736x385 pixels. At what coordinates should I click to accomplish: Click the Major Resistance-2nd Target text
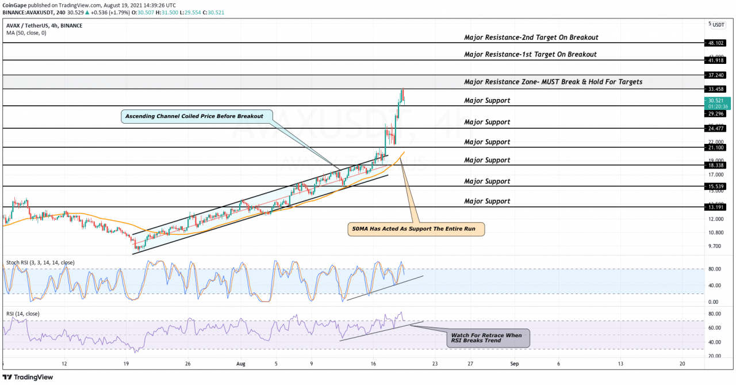click(531, 37)
